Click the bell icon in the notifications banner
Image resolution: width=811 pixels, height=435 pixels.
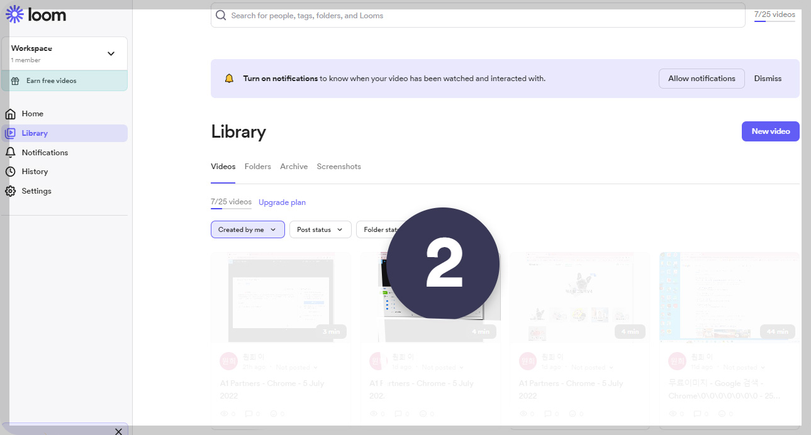pyautogui.click(x=229, y=79)
